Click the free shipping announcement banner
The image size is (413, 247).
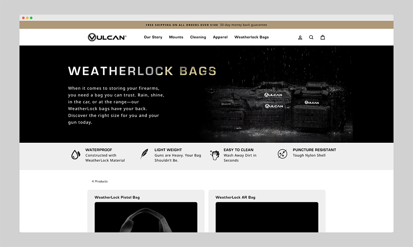tap(206, 25)
